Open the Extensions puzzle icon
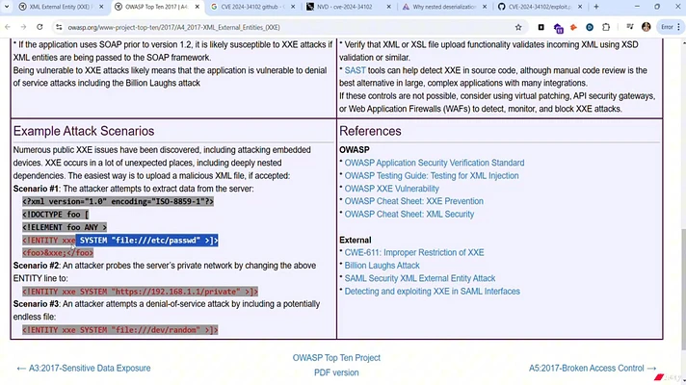The height and width of the screenshot is (385, 686). coord(605,27)
